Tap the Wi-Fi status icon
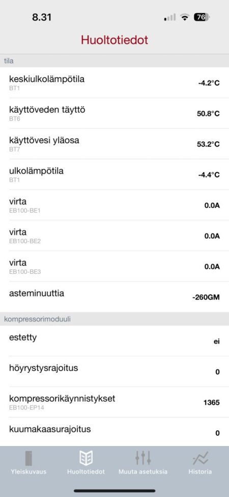The image size is (229, 497). (x=184, y=17)
